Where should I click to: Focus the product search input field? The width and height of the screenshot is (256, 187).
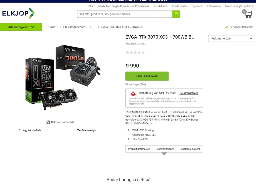125,14
